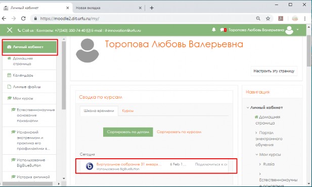Open Домашняя страница in Навигация block
The height and width of the screenshot is (187, 312).
pyautogui.click(x=268, y=120)
